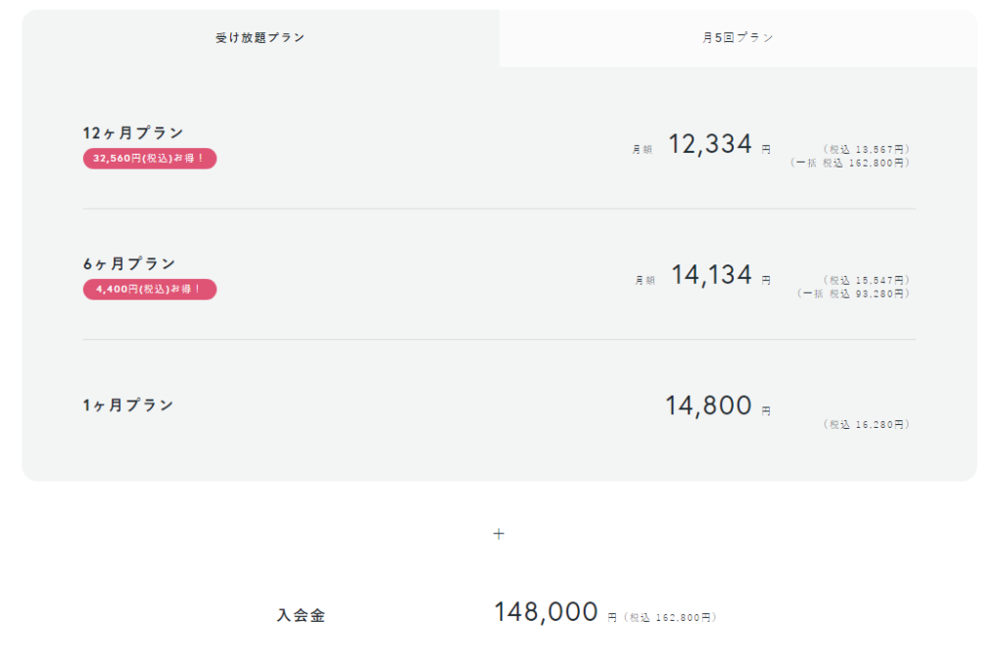Image resolution: width=1003 pixels, height=660 pixels.
Task: Click the 12,334 monthly price
Action: click(710, 145)
